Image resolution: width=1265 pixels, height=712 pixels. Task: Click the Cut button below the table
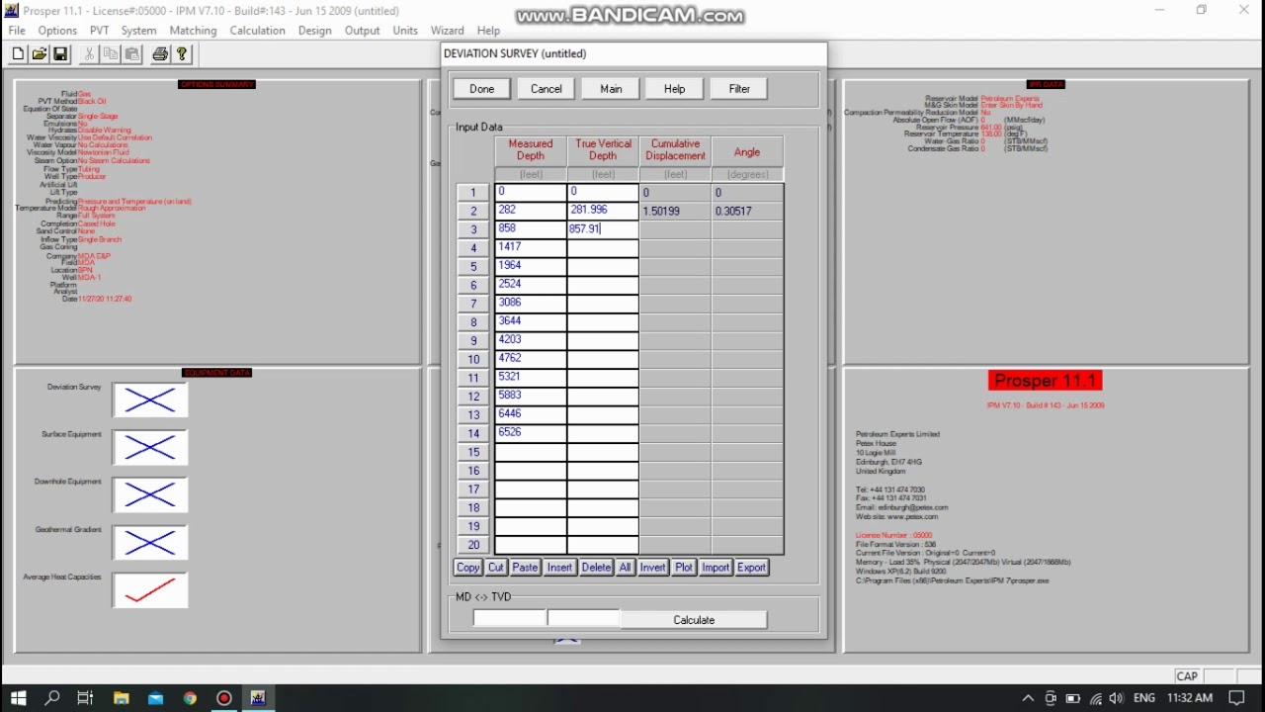496,568
